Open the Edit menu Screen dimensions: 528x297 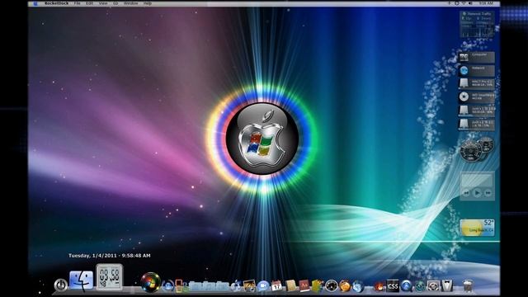click(89, 3)
